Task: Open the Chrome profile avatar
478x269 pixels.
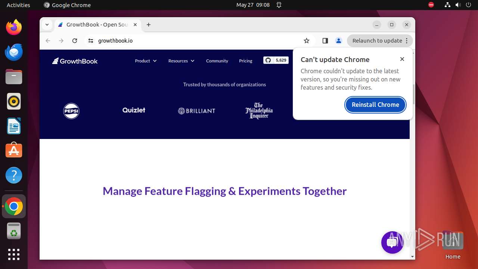Action: click(339, 41)
